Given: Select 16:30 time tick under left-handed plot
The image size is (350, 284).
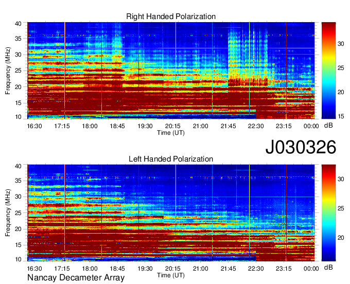Looking at the screenshot, I should click(x=34, y=269).
